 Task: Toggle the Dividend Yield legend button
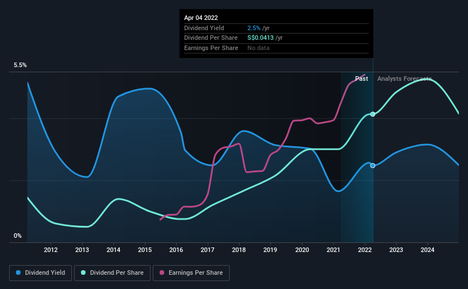(40, 273)
